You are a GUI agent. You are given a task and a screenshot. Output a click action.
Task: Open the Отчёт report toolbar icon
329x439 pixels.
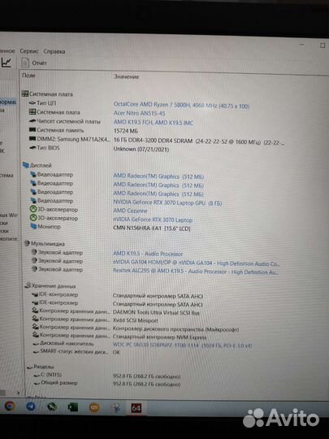pos(25,63)
